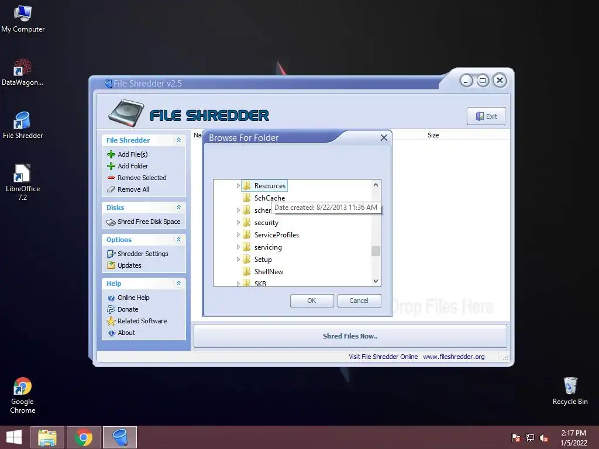599x449 pixels.
Task: Collapse the File Shredder sidebar section
Action: point(178,140)
